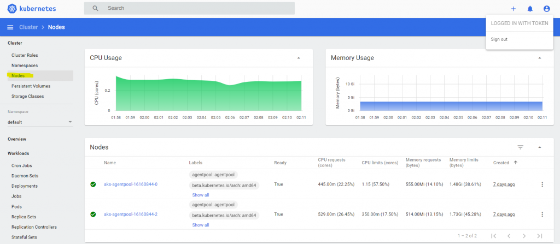Collapse the CPU Usage card
This screenshot has width=560, height=244.
[x=299, y=58]
